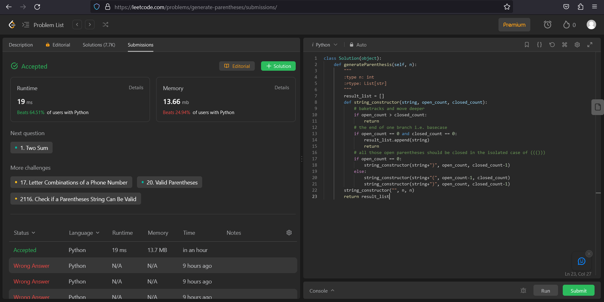This screenshot has width=604, height=302.
Task: Switch to the Editorial tab
Action: click(61, 45)
